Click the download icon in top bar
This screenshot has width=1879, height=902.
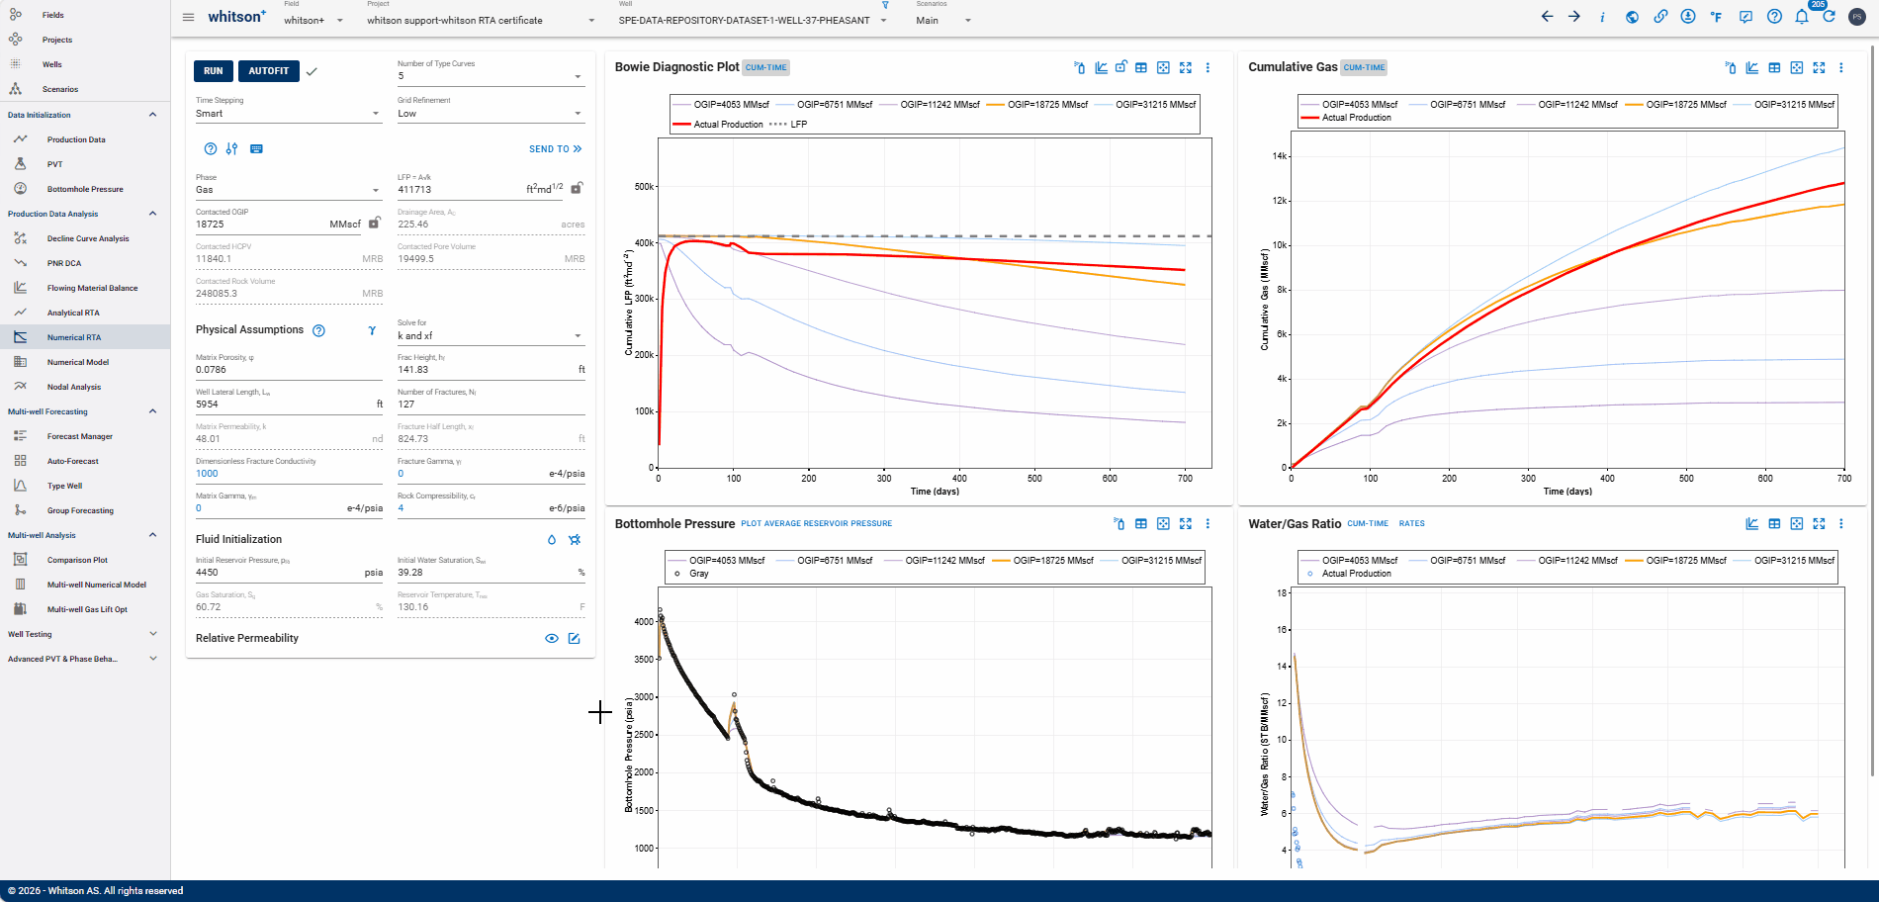point(1688,17)
